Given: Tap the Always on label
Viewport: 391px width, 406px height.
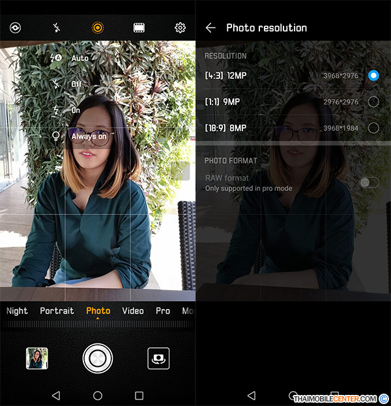Looking at the screenshot, I should pyautogui.click(x=89, y=136).
